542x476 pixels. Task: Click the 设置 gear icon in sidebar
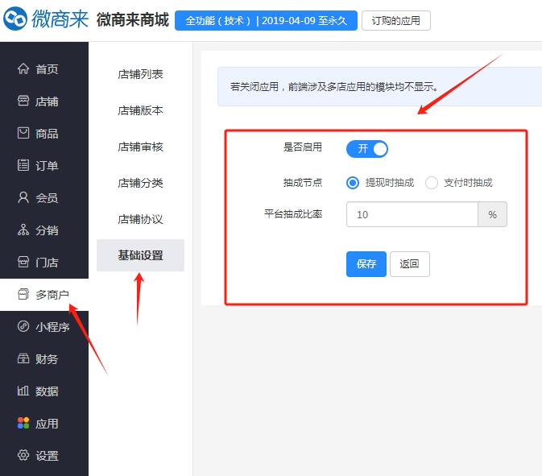23,456
